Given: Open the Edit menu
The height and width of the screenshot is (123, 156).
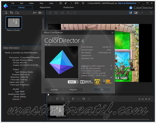Looking at the screenshot, I should [x=22, y=3].
